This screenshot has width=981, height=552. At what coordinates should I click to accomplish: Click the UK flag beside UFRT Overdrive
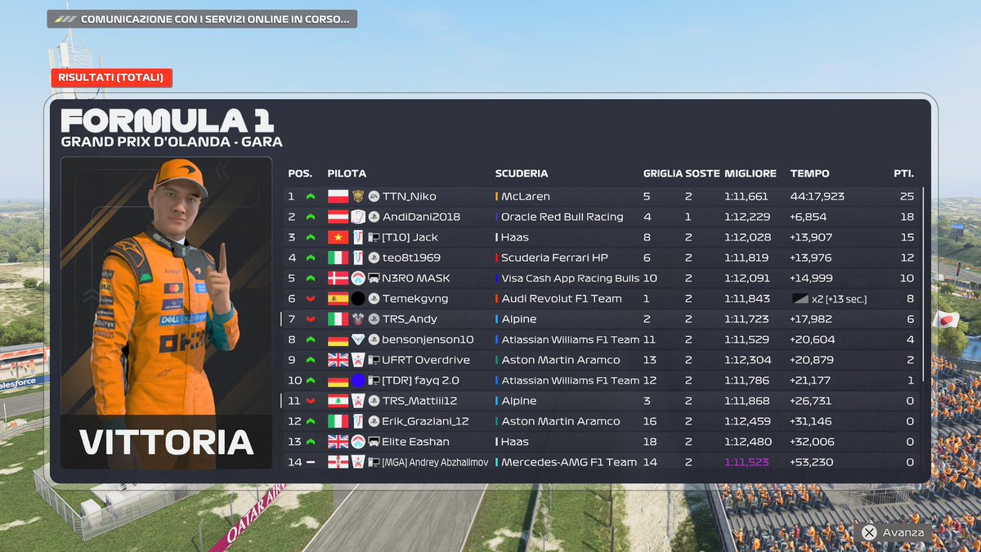pyautogui.click(x=338, y=360)
